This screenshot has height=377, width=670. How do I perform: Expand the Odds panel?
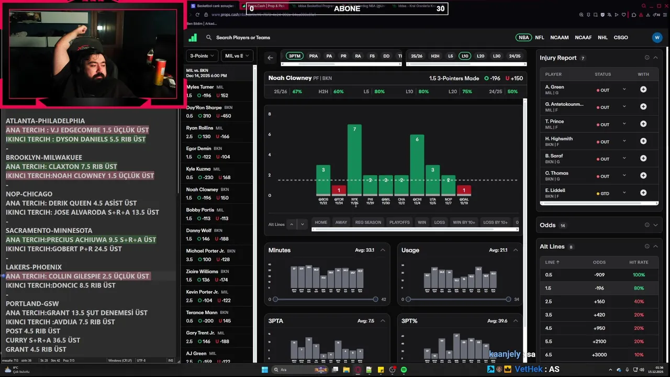point(655,225)
